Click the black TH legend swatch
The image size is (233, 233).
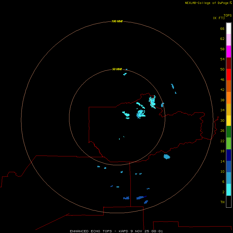[x=229, y=201]
